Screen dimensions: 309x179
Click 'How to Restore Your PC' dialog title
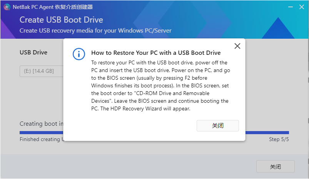(x=156, y=53)
